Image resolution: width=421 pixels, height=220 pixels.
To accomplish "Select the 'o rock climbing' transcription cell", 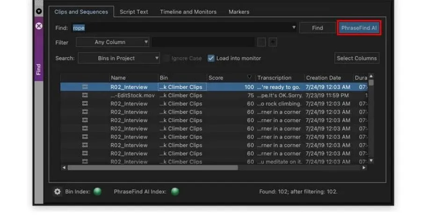I will (279, 104).
